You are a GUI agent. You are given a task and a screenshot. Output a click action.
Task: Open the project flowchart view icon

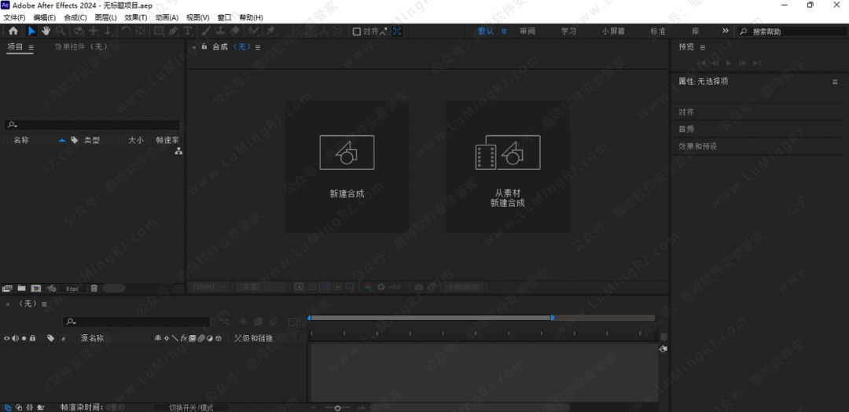(x=178, y=152)
